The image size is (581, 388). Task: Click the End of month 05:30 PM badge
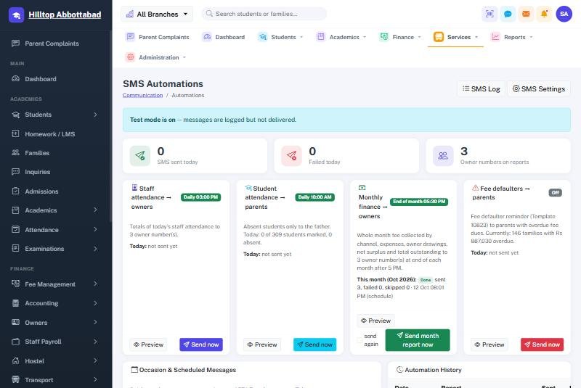[419, 202]
